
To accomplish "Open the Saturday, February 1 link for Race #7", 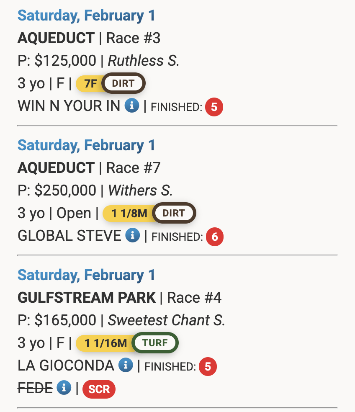I will coord(86,145).
